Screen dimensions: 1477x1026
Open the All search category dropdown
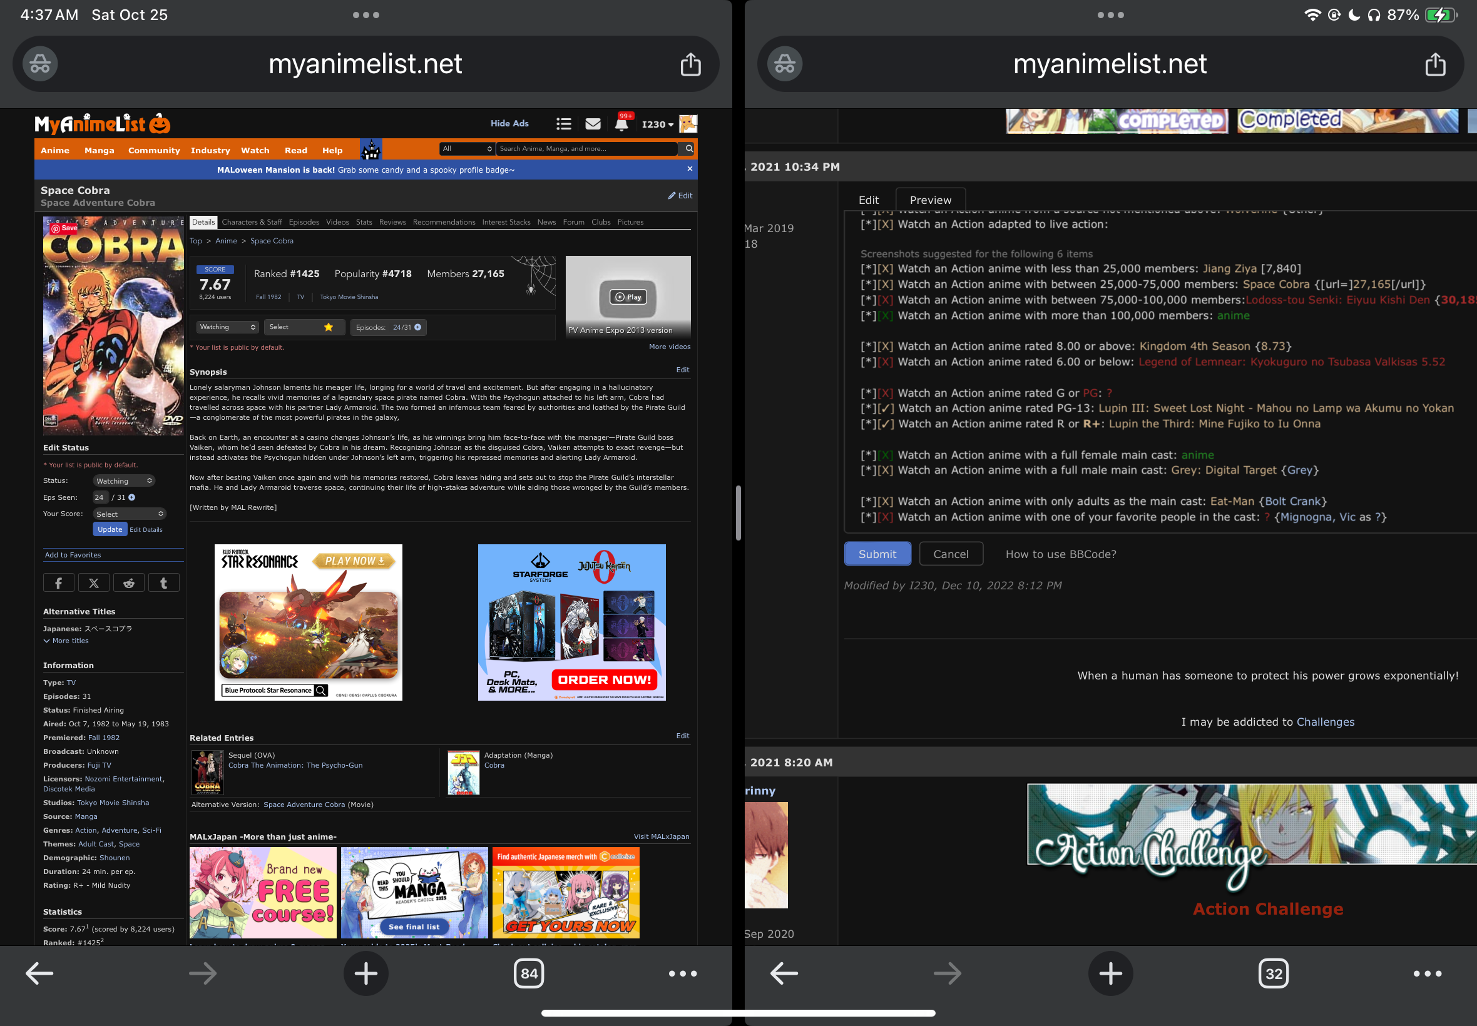pos(467,148)
